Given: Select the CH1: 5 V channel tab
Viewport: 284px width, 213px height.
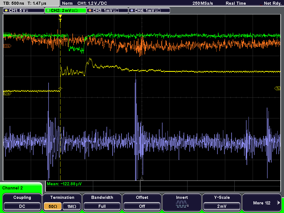Looking at the screenshot, I should coord(24,10).
